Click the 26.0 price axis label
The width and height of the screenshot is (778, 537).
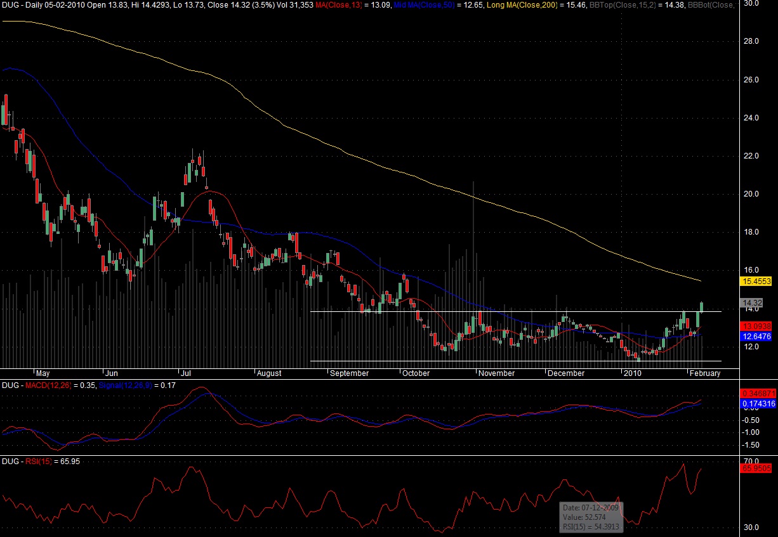pyautogui.click(x=753, y=80)
